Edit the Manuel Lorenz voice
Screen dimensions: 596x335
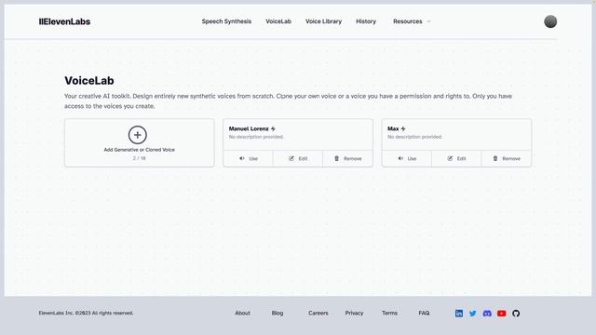coord(298,158)
